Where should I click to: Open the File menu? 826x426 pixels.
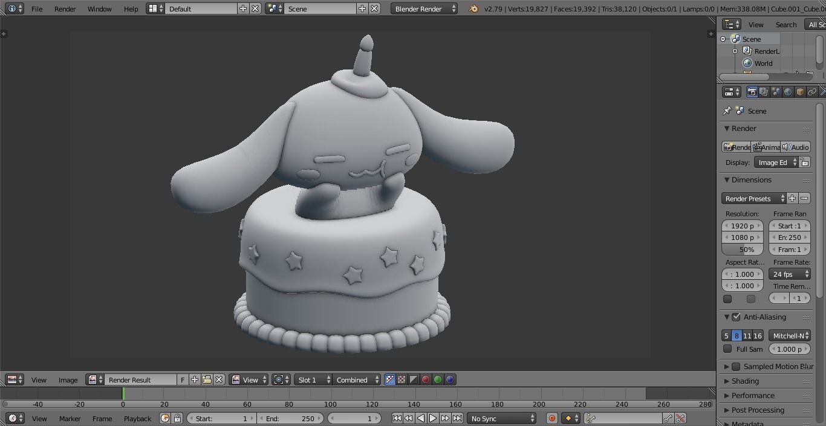[x=37, y=8]
